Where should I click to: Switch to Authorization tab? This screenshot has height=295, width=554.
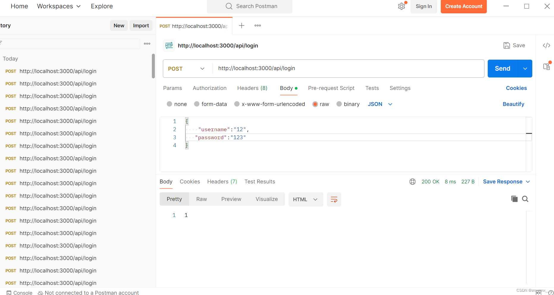tap(210, 88)
